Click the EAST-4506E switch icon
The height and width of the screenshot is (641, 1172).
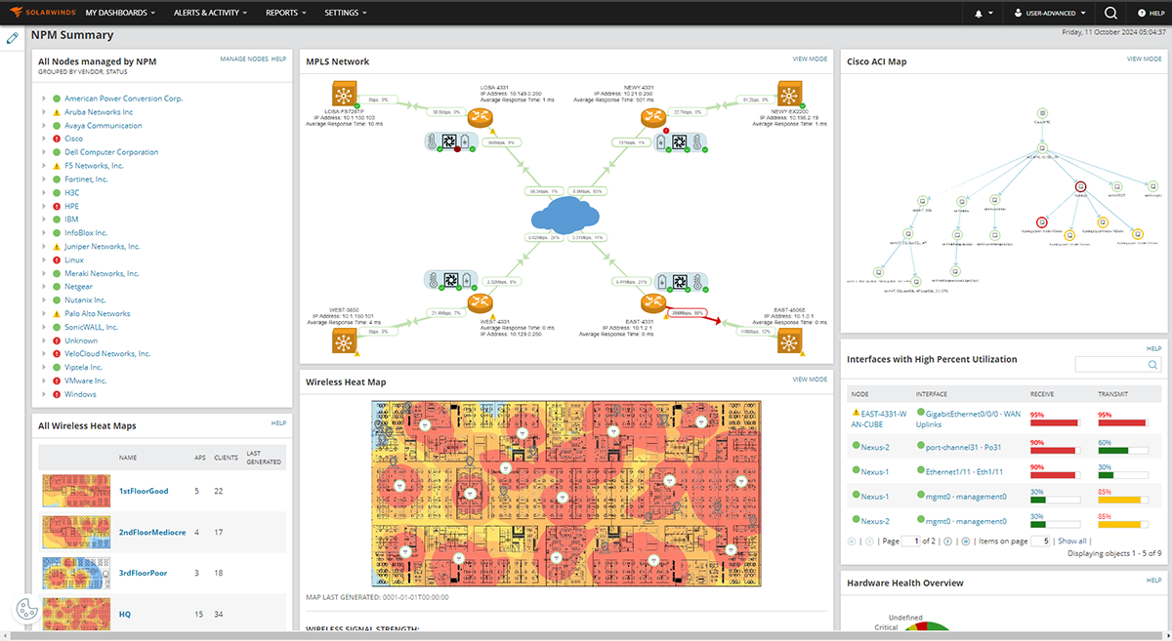tap(789, 341)
